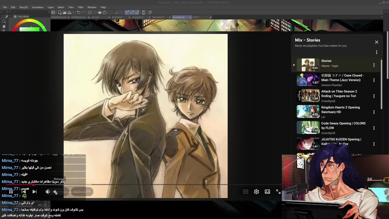The width and height of the screenshot is (389, 219).
Task: Play Code Geass Opening COLORS by FLOW
Action: 343,126
